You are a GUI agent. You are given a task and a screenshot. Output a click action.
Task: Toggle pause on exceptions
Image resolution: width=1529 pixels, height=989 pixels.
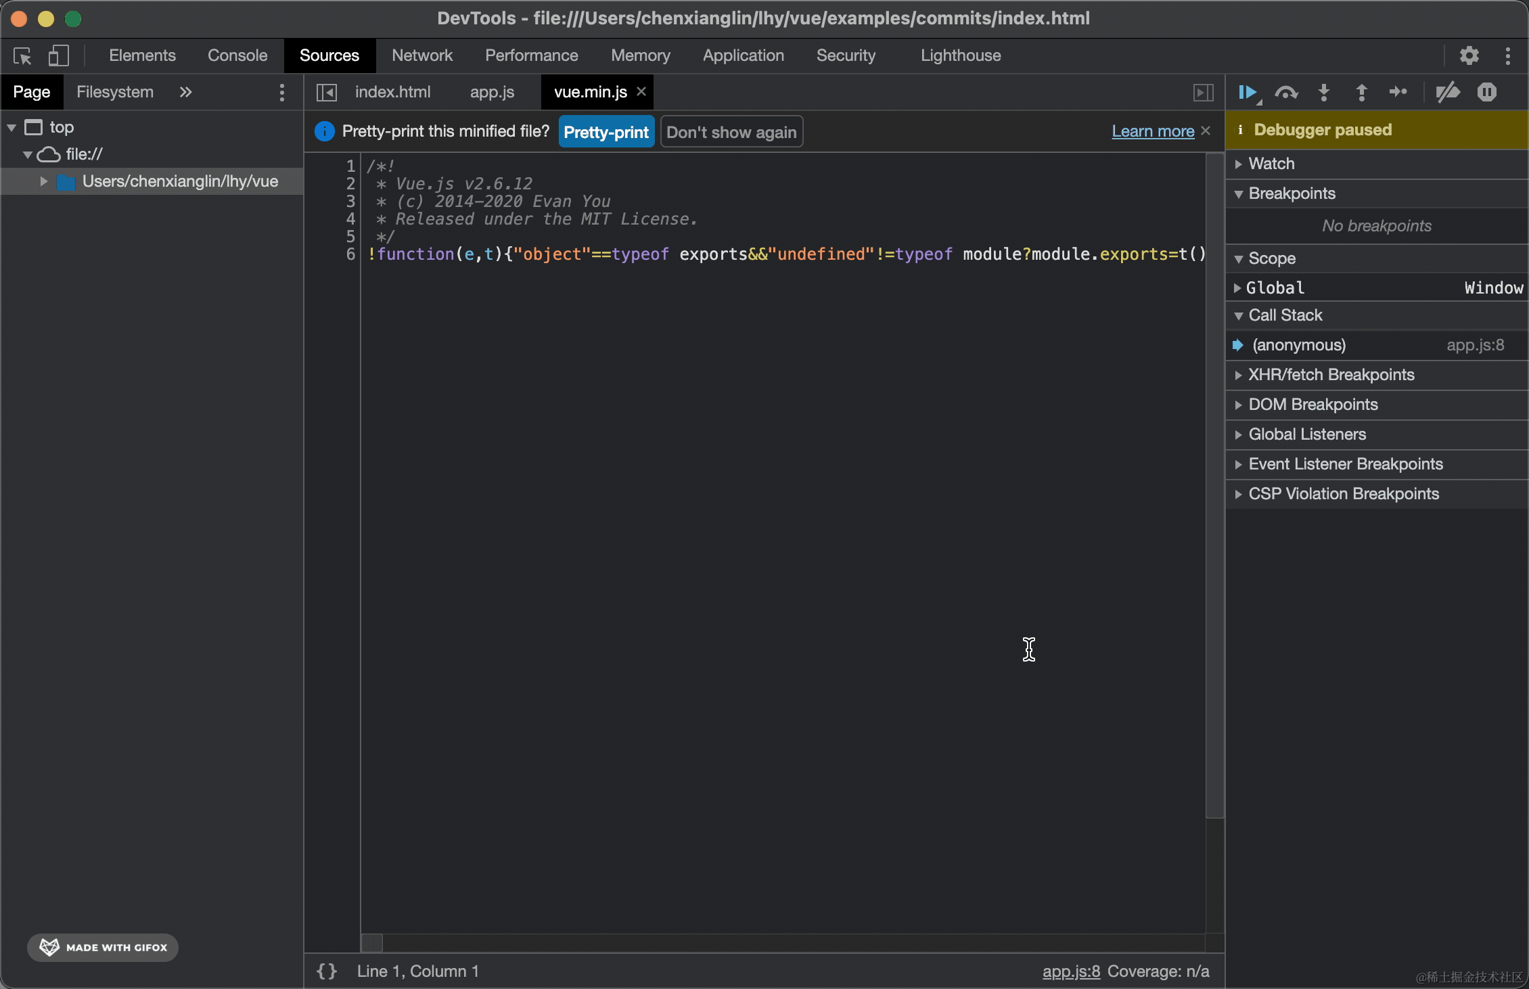(1486, 92)
